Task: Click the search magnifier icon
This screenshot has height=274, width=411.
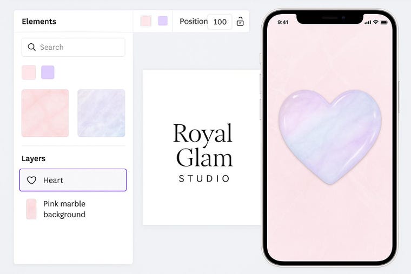Action: (32, 47)
